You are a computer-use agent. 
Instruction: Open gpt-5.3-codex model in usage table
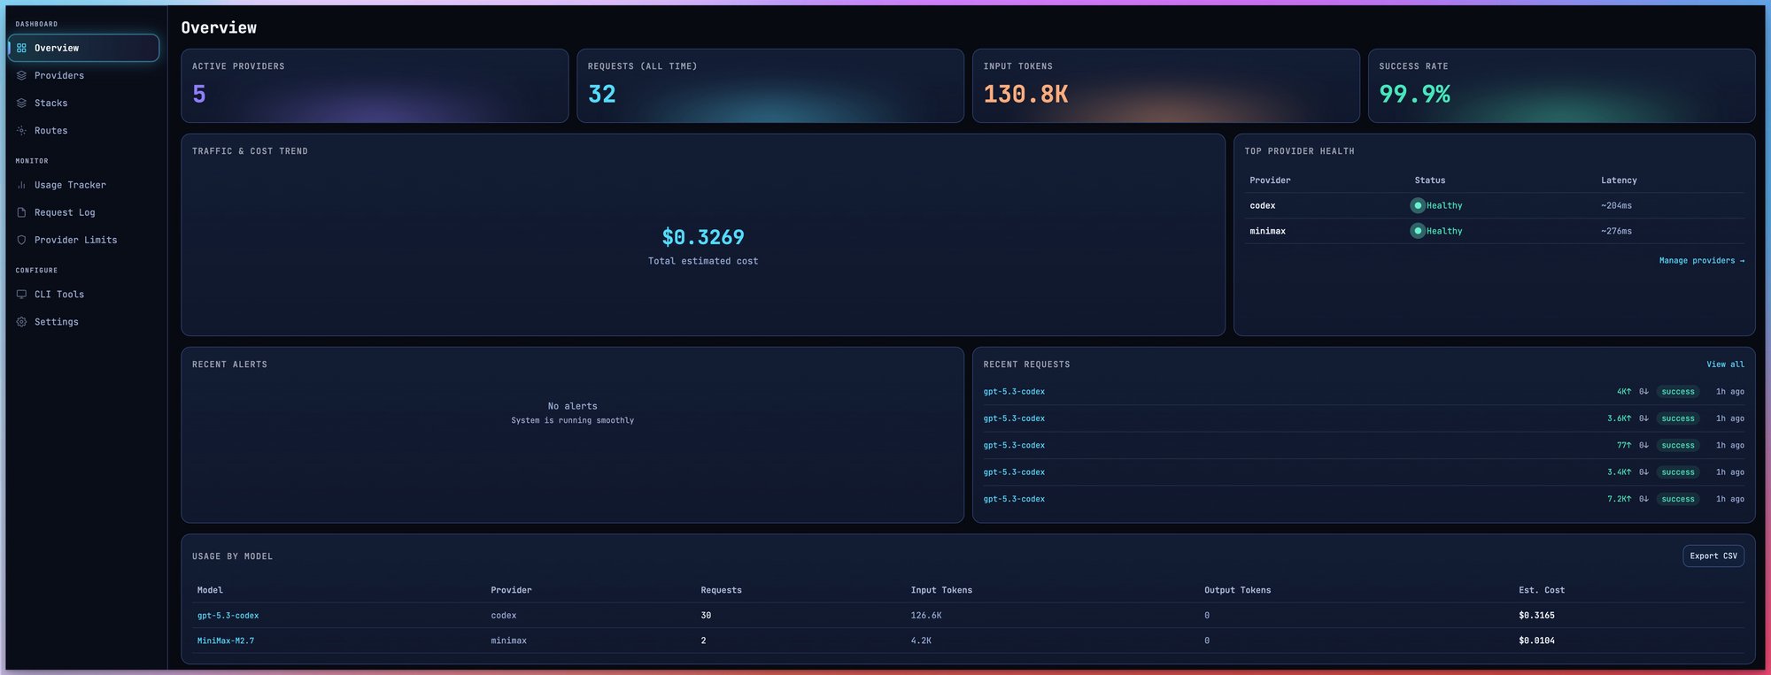(x=228, y=616)
